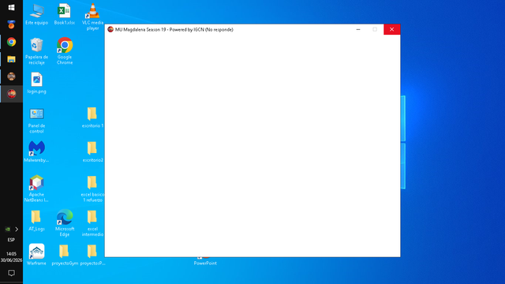505x284 pixels.
Task: Click the MU Magdalena window title icon
Action: [110, 29]
